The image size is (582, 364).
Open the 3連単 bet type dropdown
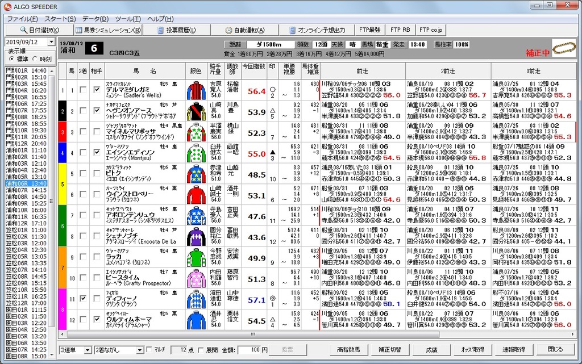coord(88,350)
